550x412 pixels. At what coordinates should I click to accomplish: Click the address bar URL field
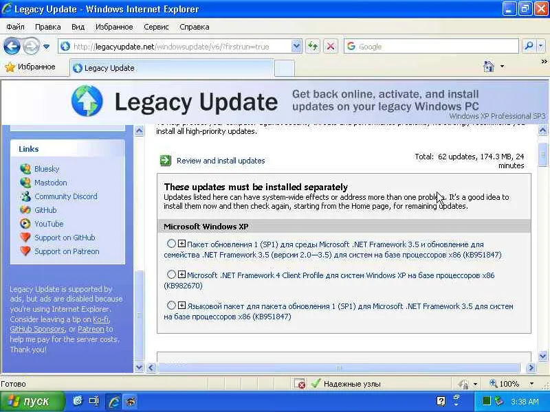(x=175, y=46)
